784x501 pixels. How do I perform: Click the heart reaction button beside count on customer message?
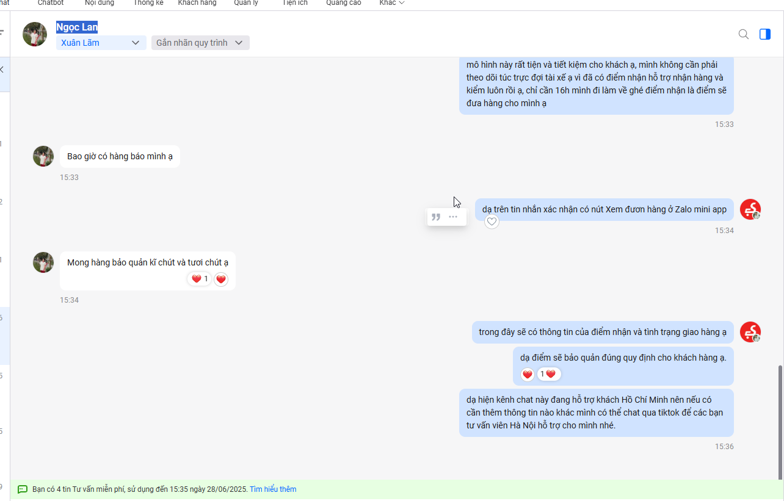[221, 279]
